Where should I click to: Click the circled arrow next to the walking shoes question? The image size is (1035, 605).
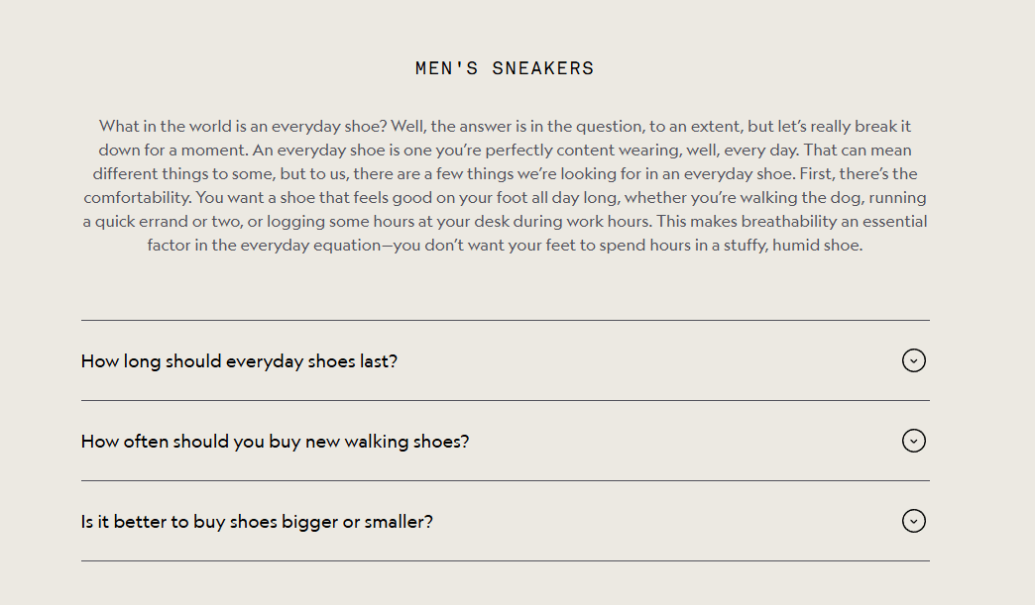pos(913,441)
